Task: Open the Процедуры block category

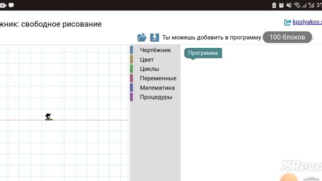Action: [x=155, y=97]
